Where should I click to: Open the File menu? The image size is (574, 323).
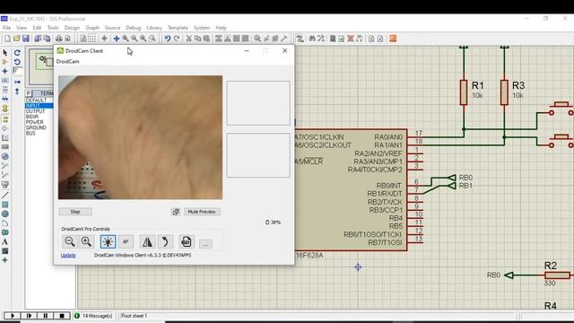(7, 28)
